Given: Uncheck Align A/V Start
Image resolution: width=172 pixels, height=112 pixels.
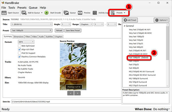Looking at the screenshot, I should [x=19, y=49].
